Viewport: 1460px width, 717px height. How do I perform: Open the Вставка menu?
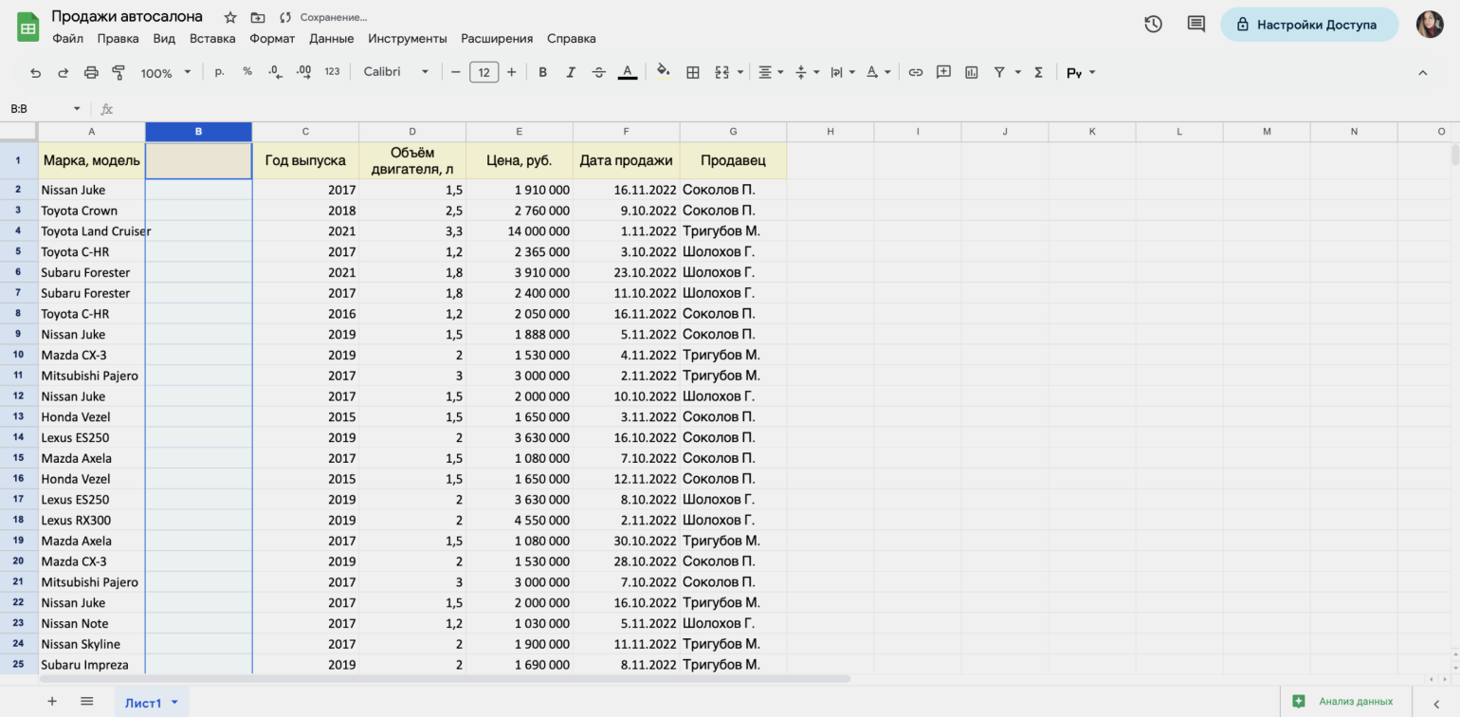[212, 39]
